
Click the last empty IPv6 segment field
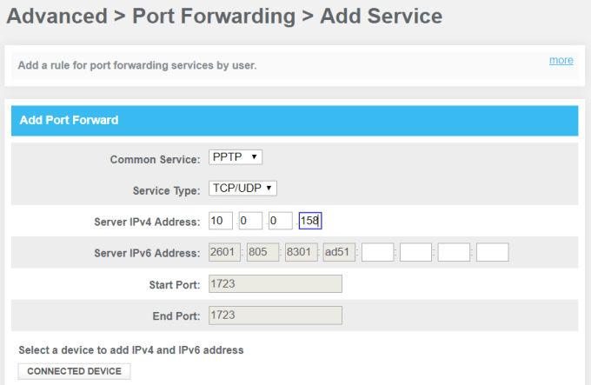pos(492,253)
